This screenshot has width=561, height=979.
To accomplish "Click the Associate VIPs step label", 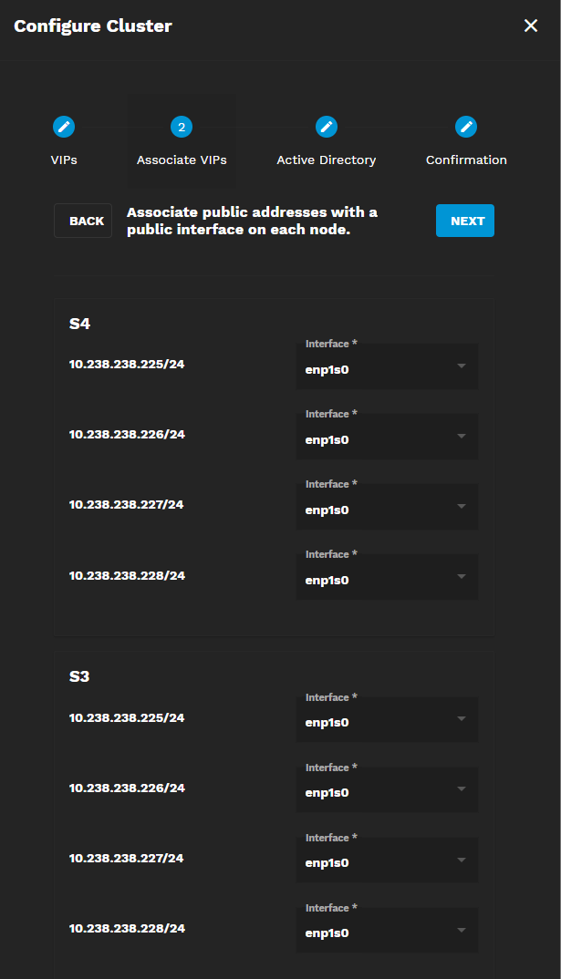I will click(182, 160).
